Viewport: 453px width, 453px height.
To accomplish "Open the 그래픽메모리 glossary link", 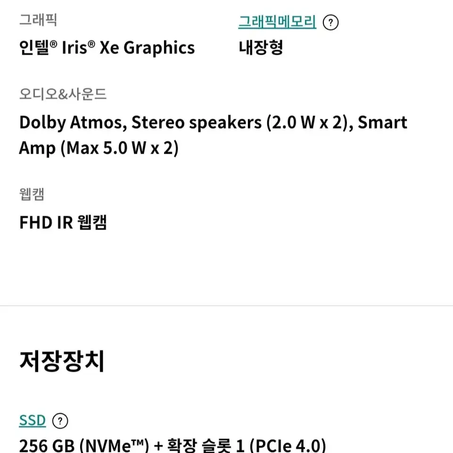I will (277, 22).
